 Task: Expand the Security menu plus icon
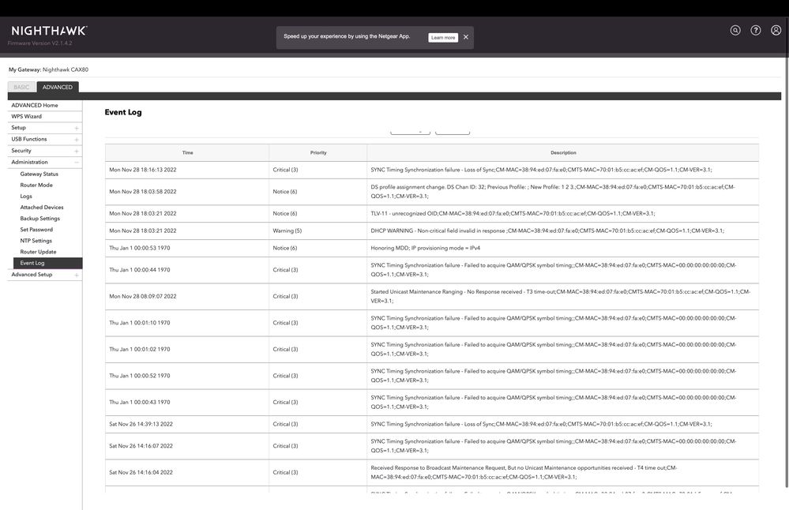click(x=77, y=151)
